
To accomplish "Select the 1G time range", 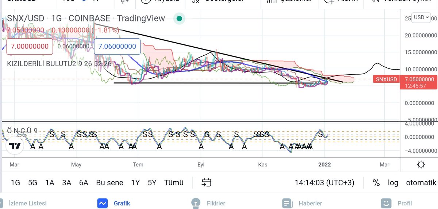I will coord(15,182).
